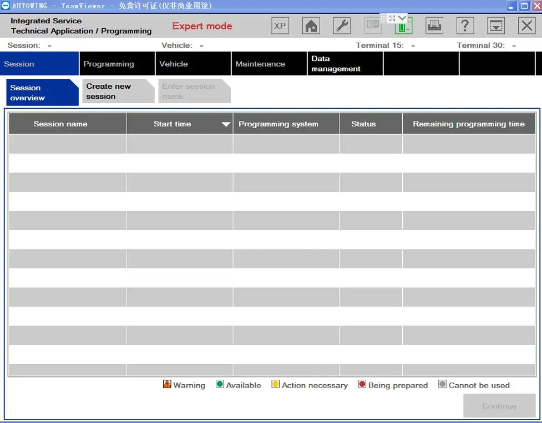Select Create new session sub-tab
Image resolution: width=542 pixels, height=423 pixels.
click(118, 91)
